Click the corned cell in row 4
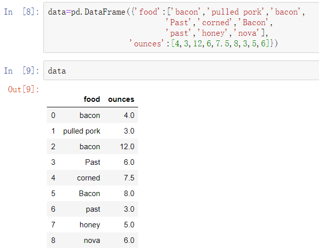Screen dimensions: 319x250 89,178
